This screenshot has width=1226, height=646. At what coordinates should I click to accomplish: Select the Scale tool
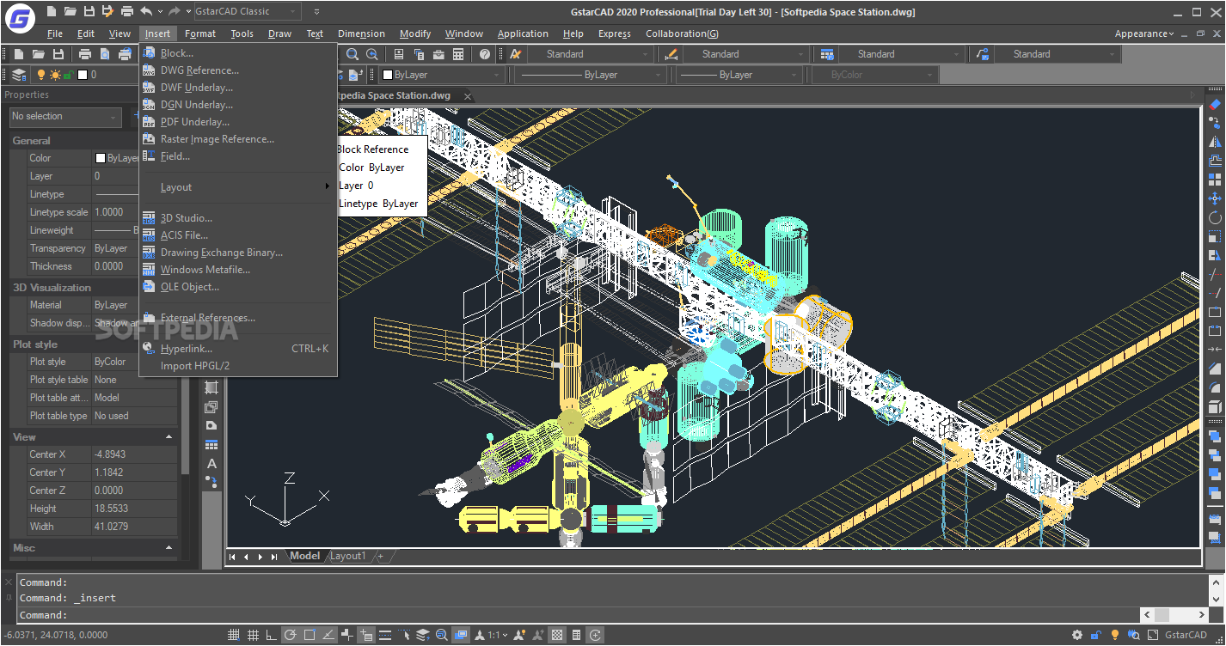tap(1215, 236)
